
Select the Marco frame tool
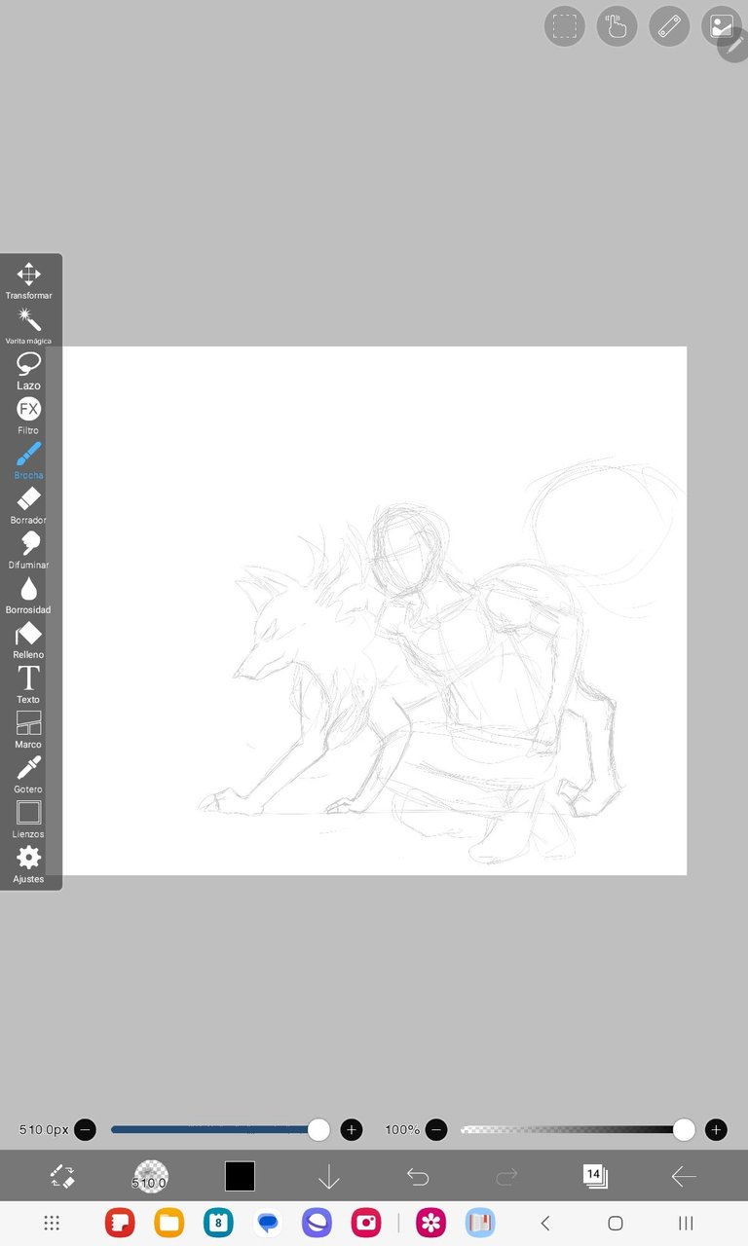click(29, 729)
